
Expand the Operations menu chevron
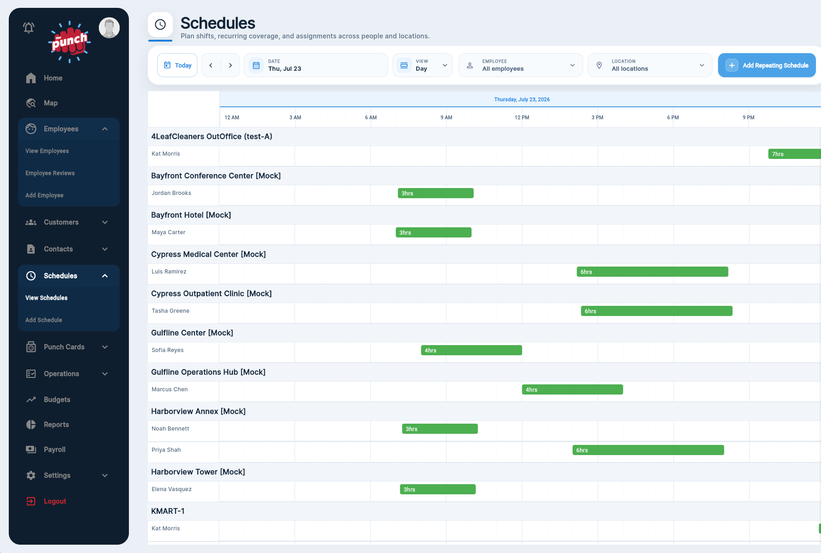click(x=105, y=374)
